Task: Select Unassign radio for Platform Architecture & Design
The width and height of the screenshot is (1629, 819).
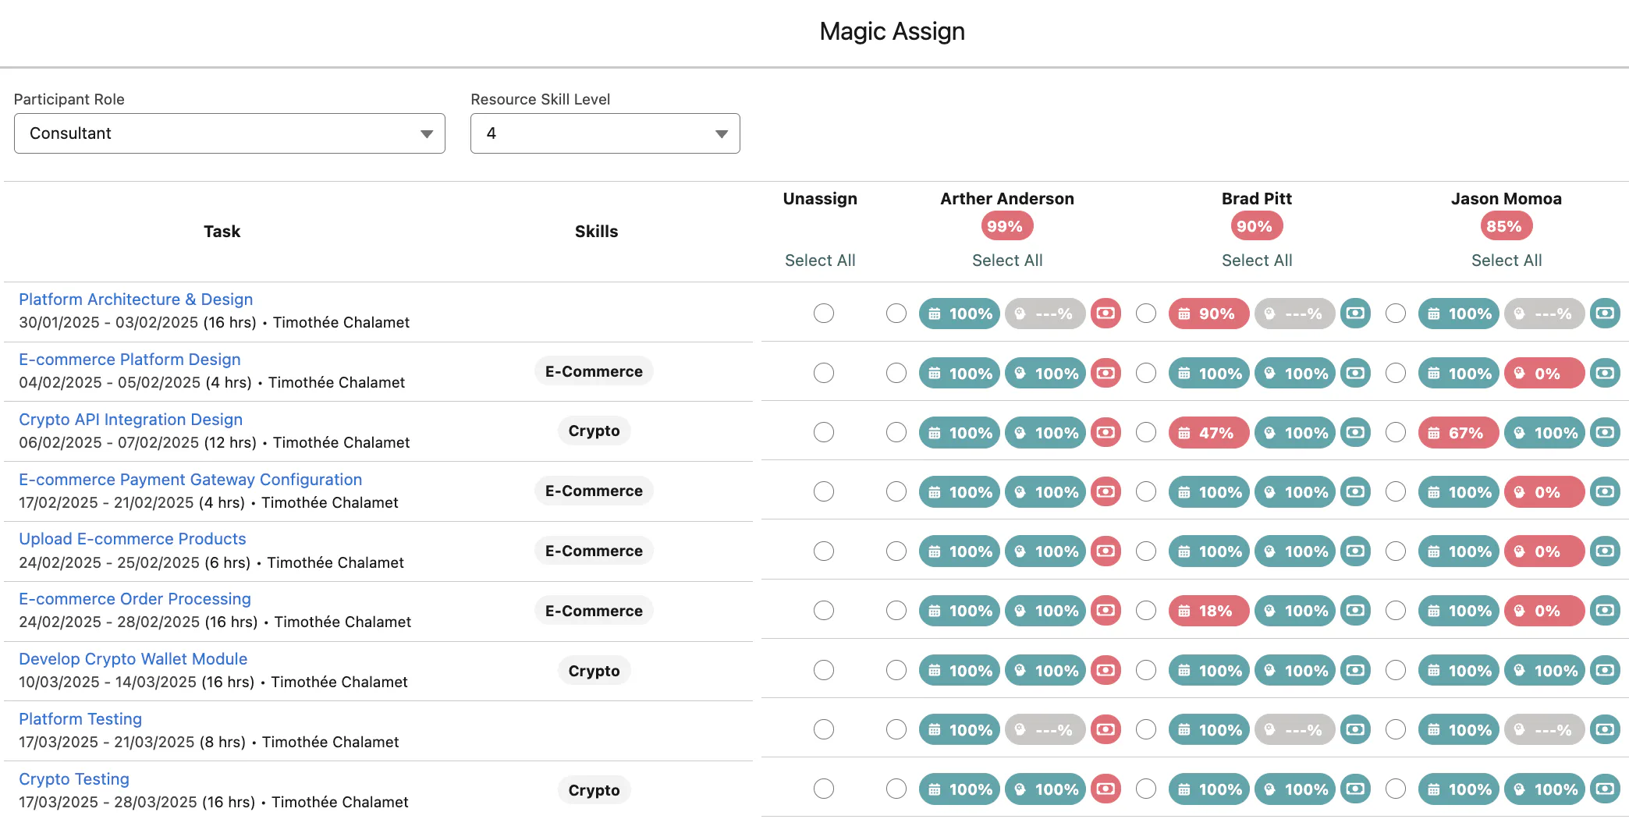Action: (824, 314)
